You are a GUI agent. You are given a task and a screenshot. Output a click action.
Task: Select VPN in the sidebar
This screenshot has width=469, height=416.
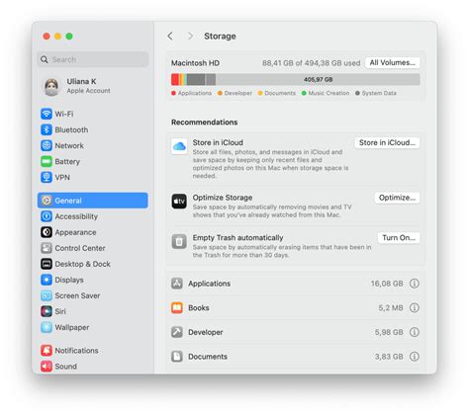92,177
